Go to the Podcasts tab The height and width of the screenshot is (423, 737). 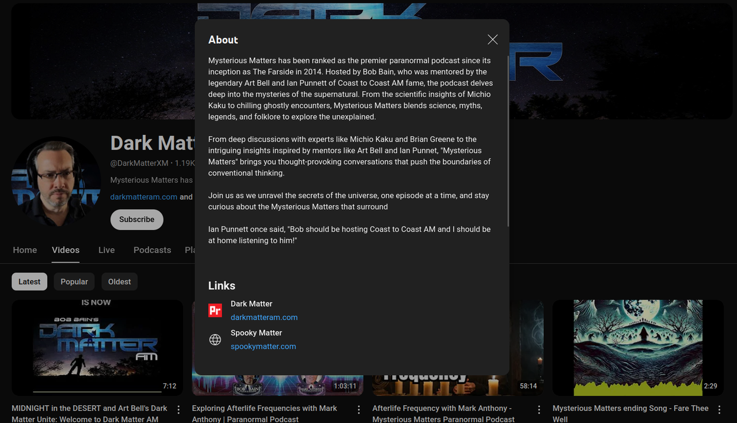(152, 250)
